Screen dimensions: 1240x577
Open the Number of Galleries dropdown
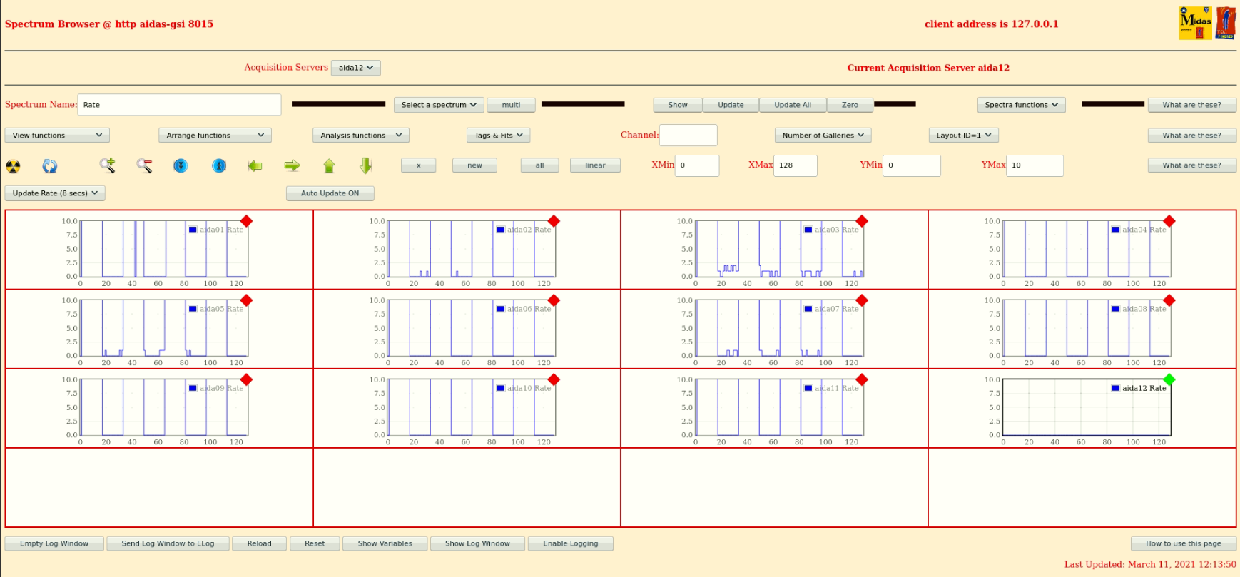click(822, 136)
